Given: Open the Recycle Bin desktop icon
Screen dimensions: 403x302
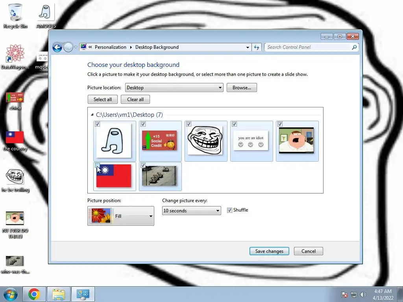Looking at the screenshot, I should tap(15, 15).
